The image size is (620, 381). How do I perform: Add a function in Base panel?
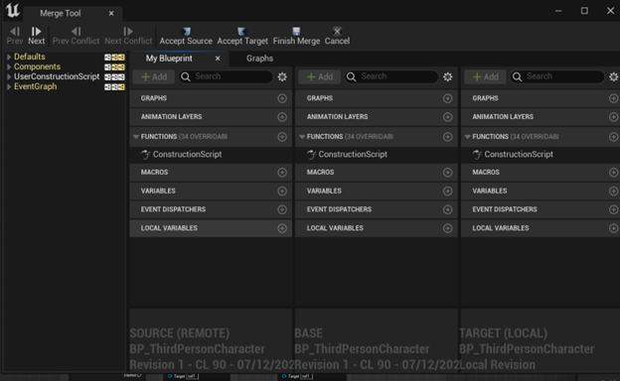(447, 137)
